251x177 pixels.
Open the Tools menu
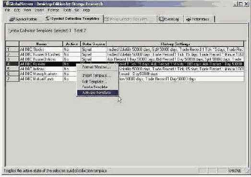67,10
